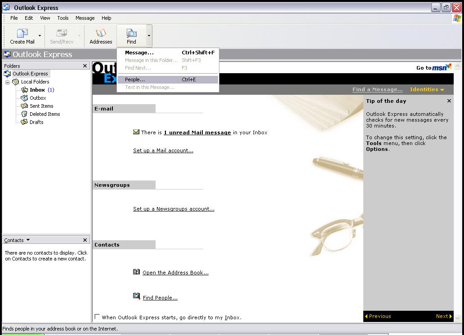Click the Inbox unread count (1)
This screenshot has width=464, height=335.
point(51,90)
